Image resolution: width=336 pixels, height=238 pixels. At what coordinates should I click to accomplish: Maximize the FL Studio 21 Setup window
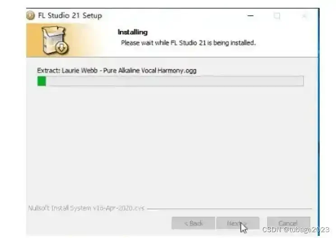click(277, 16)
